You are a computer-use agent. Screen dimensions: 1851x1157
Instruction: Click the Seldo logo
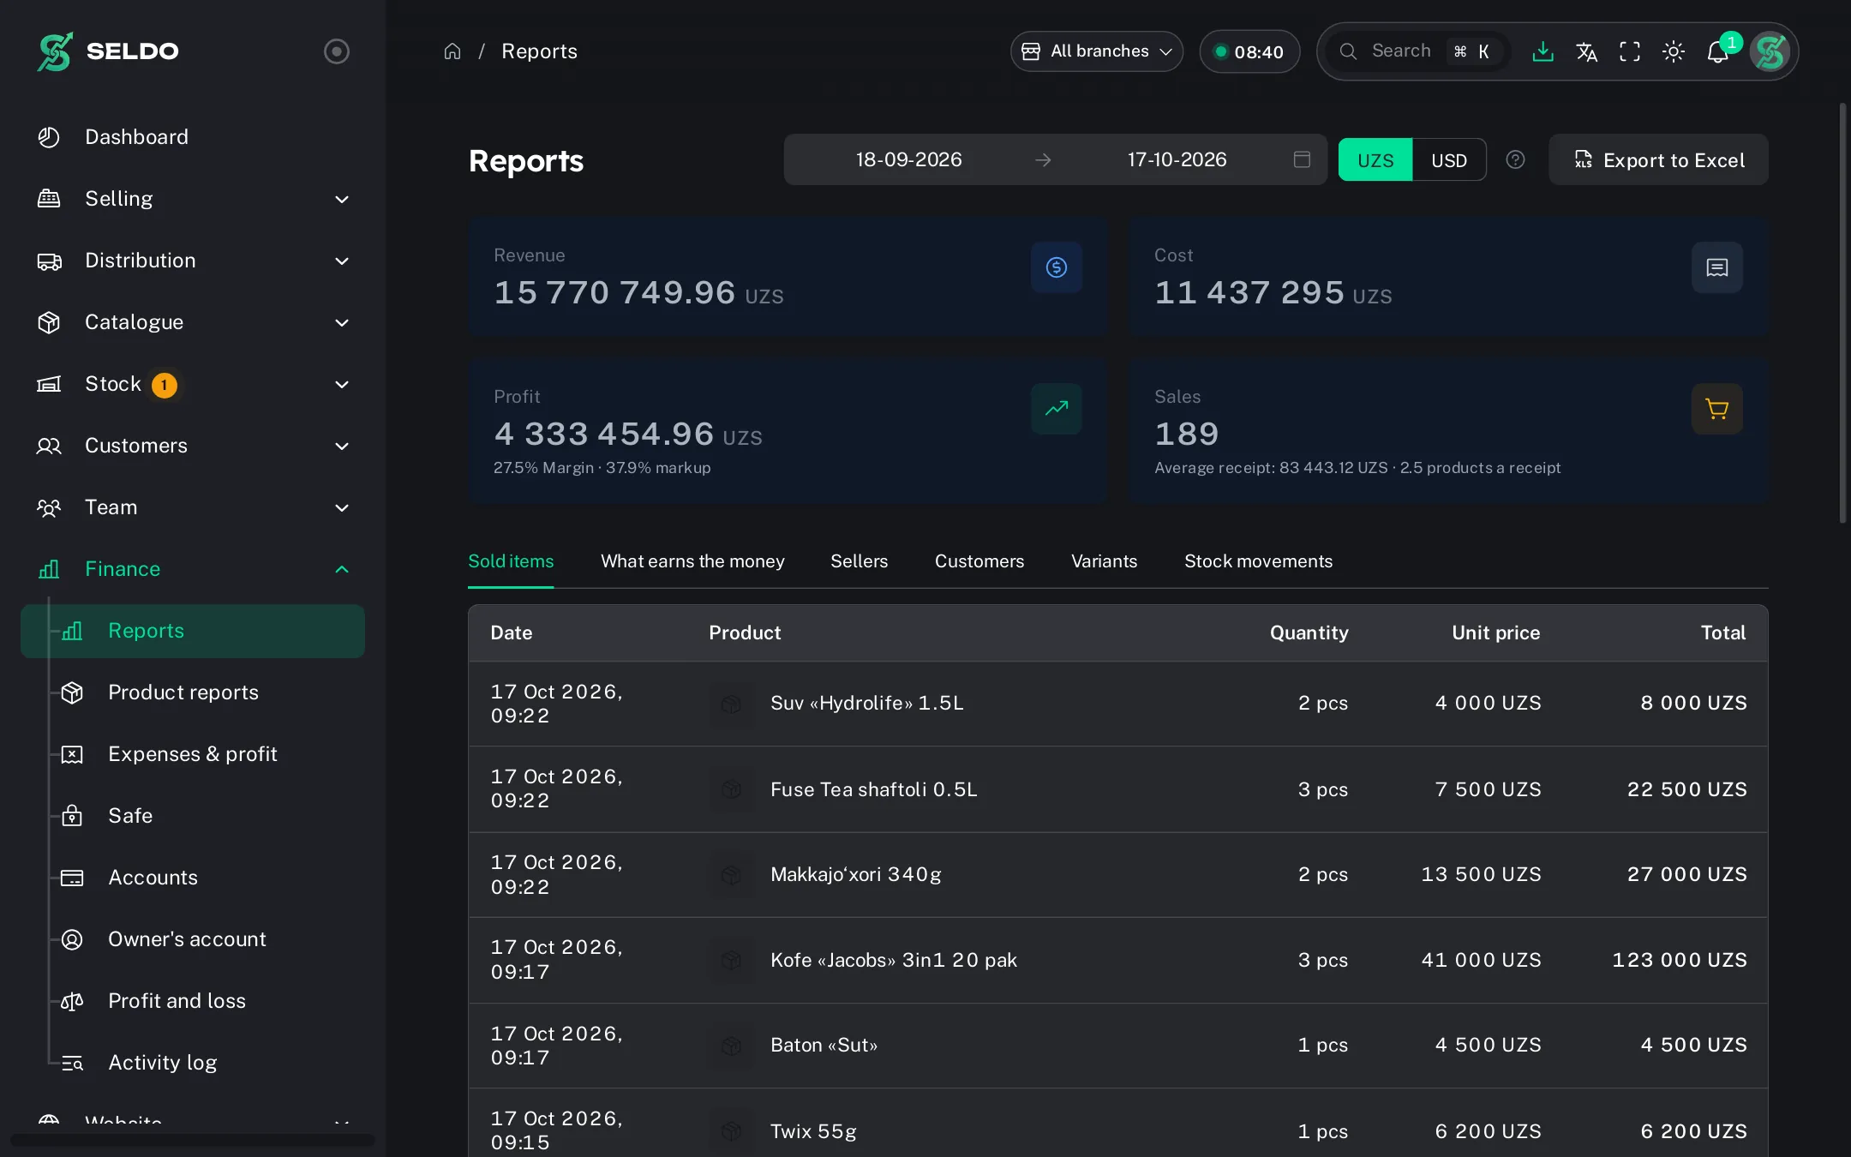pyautogui.click(x=108, y=51)
